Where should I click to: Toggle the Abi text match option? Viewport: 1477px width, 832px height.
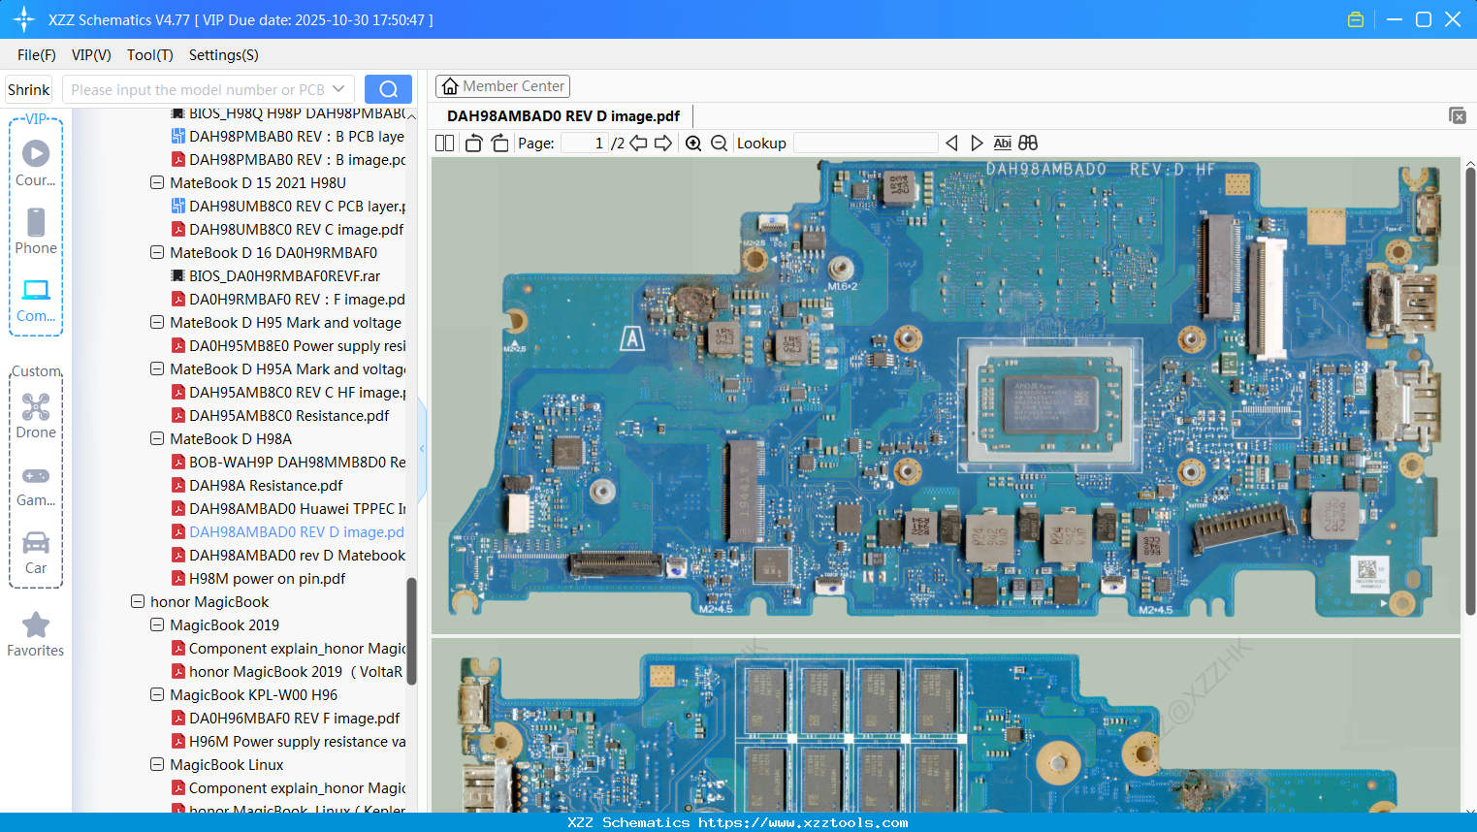coord(1003,144)
